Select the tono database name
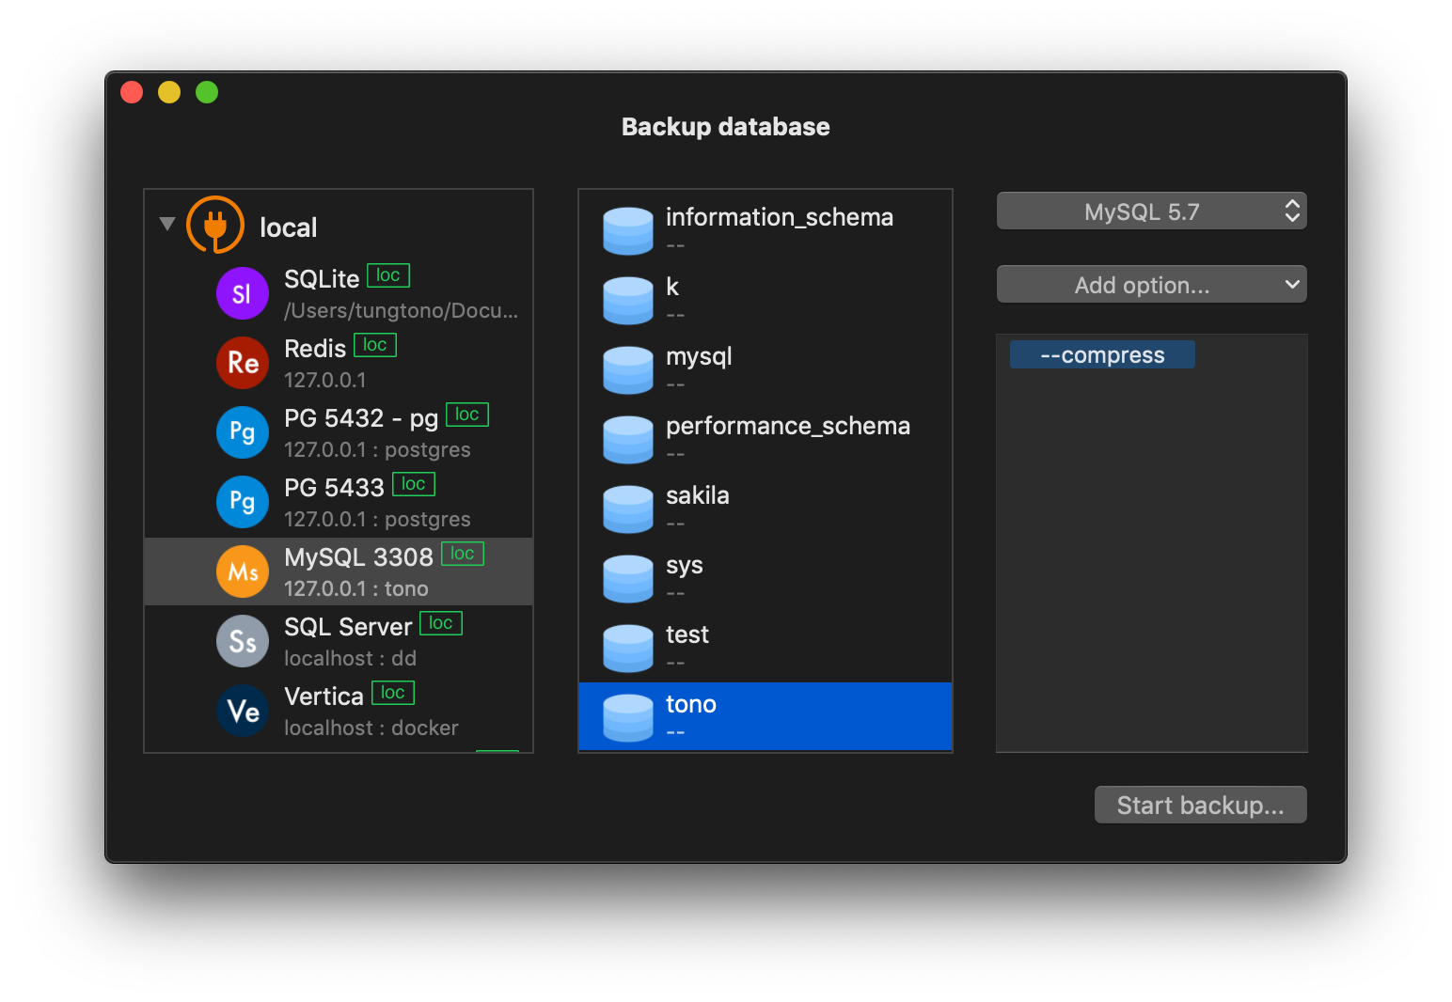The width and height of the screenshot is (1452, 1002). [691, 704]
